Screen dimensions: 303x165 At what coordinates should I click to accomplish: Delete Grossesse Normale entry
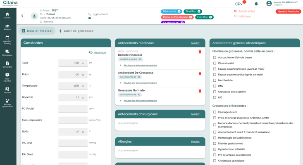tap(200, 91)
